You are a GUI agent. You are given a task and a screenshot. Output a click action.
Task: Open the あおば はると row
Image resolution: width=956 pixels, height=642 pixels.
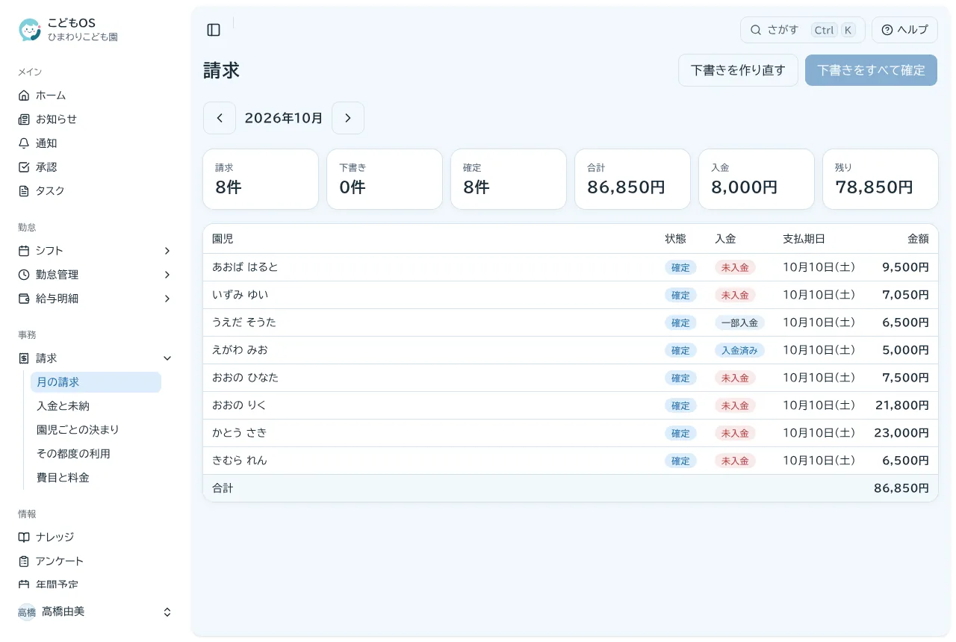[x=571, y=267]
